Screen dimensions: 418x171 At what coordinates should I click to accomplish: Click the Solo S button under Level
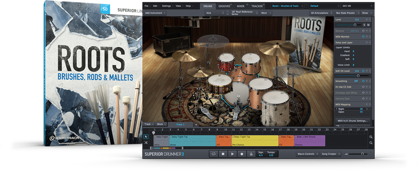click(364, 25)
